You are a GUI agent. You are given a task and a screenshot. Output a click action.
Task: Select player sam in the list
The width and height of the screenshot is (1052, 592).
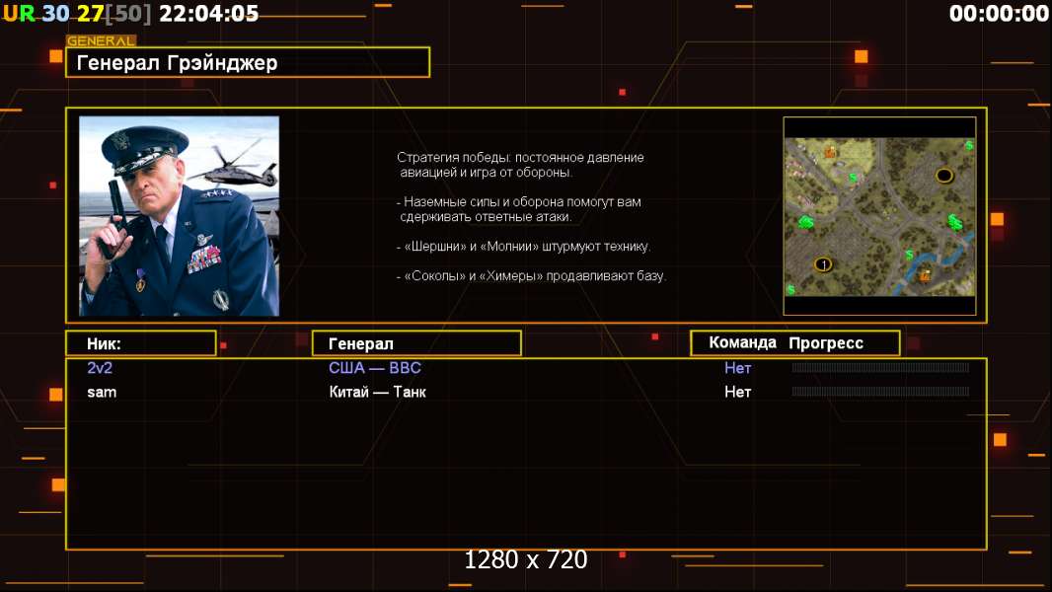(102, 393)
